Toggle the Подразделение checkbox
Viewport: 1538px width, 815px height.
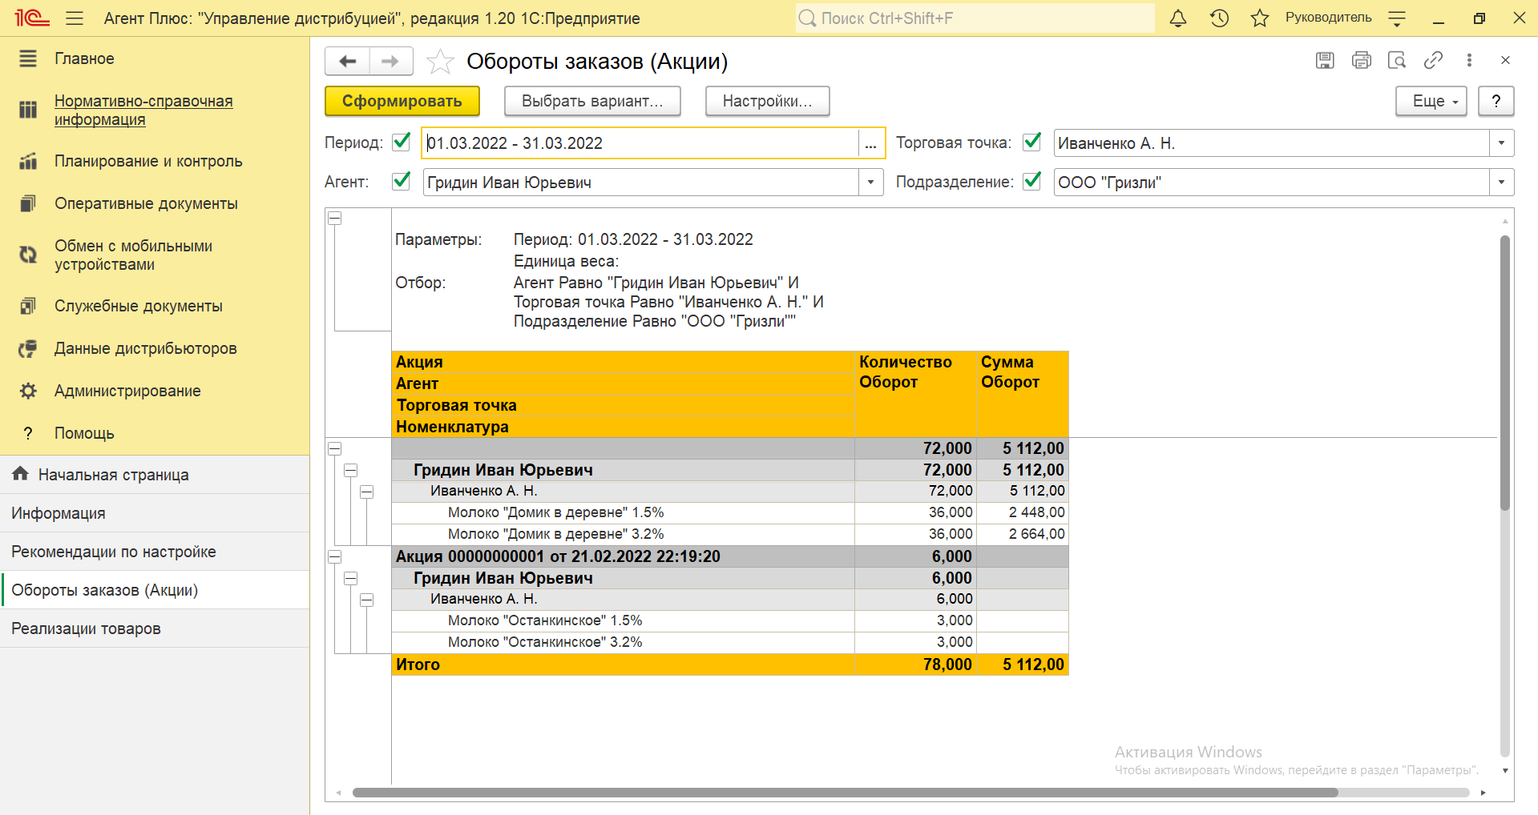(1032, 182)
